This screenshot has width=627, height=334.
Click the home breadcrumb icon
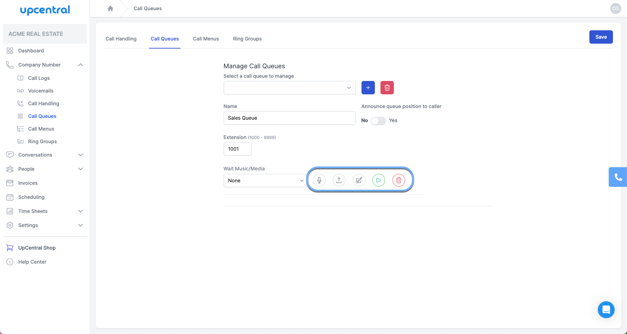click(x=110, y=8)
